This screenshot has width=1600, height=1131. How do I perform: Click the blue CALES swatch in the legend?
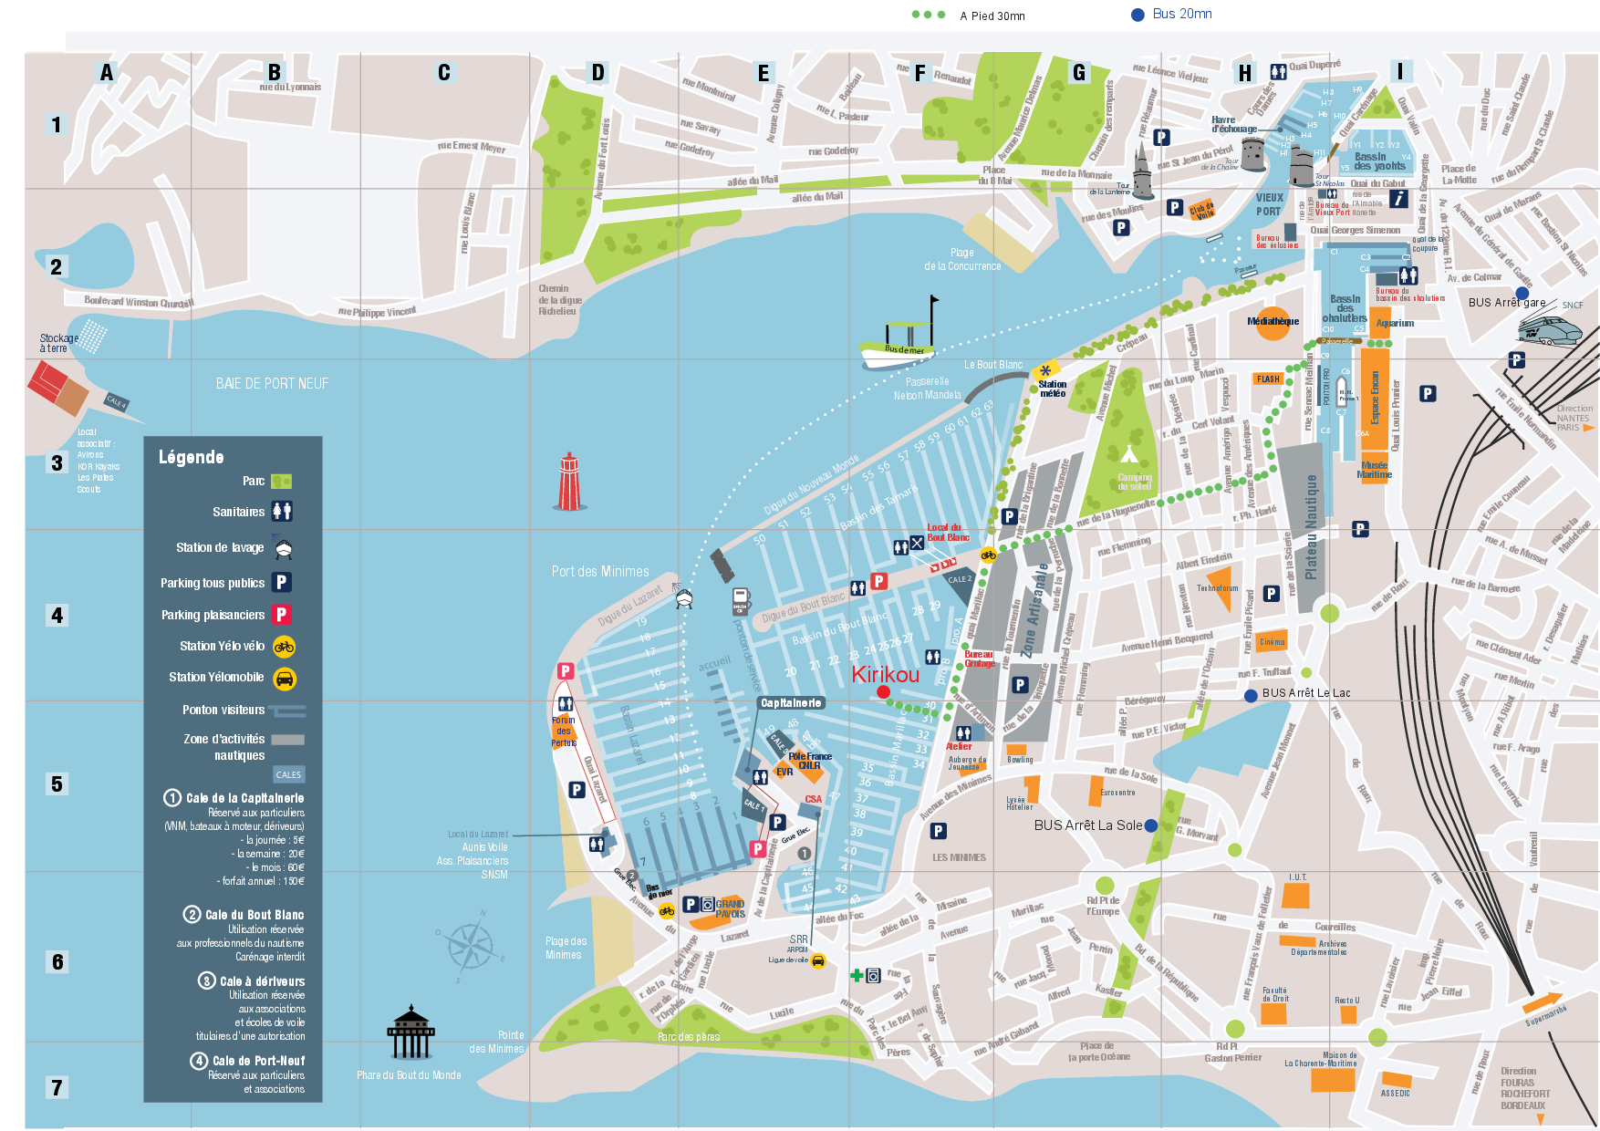coord(288,774)
